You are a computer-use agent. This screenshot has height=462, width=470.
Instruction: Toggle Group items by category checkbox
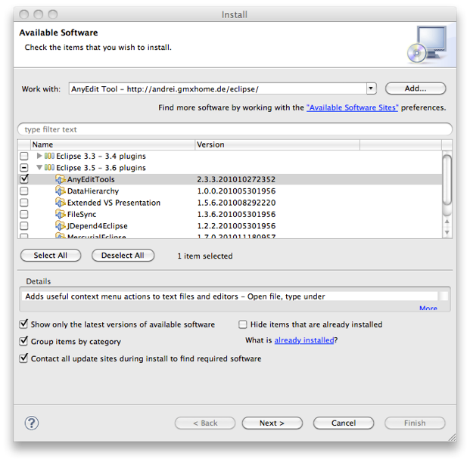(23, 341)
